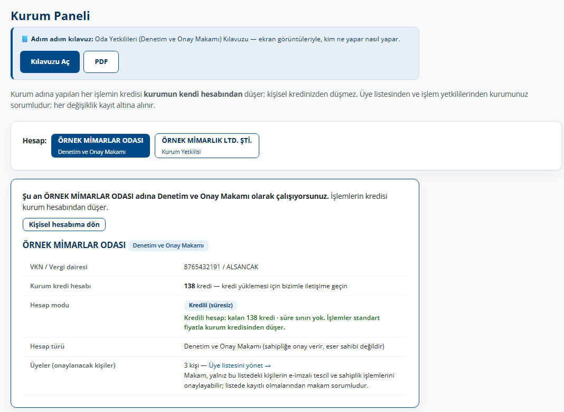Open the guide with Kılavuzu Aç button

50,61
